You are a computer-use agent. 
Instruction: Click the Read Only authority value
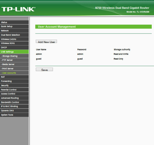point(118,59)
